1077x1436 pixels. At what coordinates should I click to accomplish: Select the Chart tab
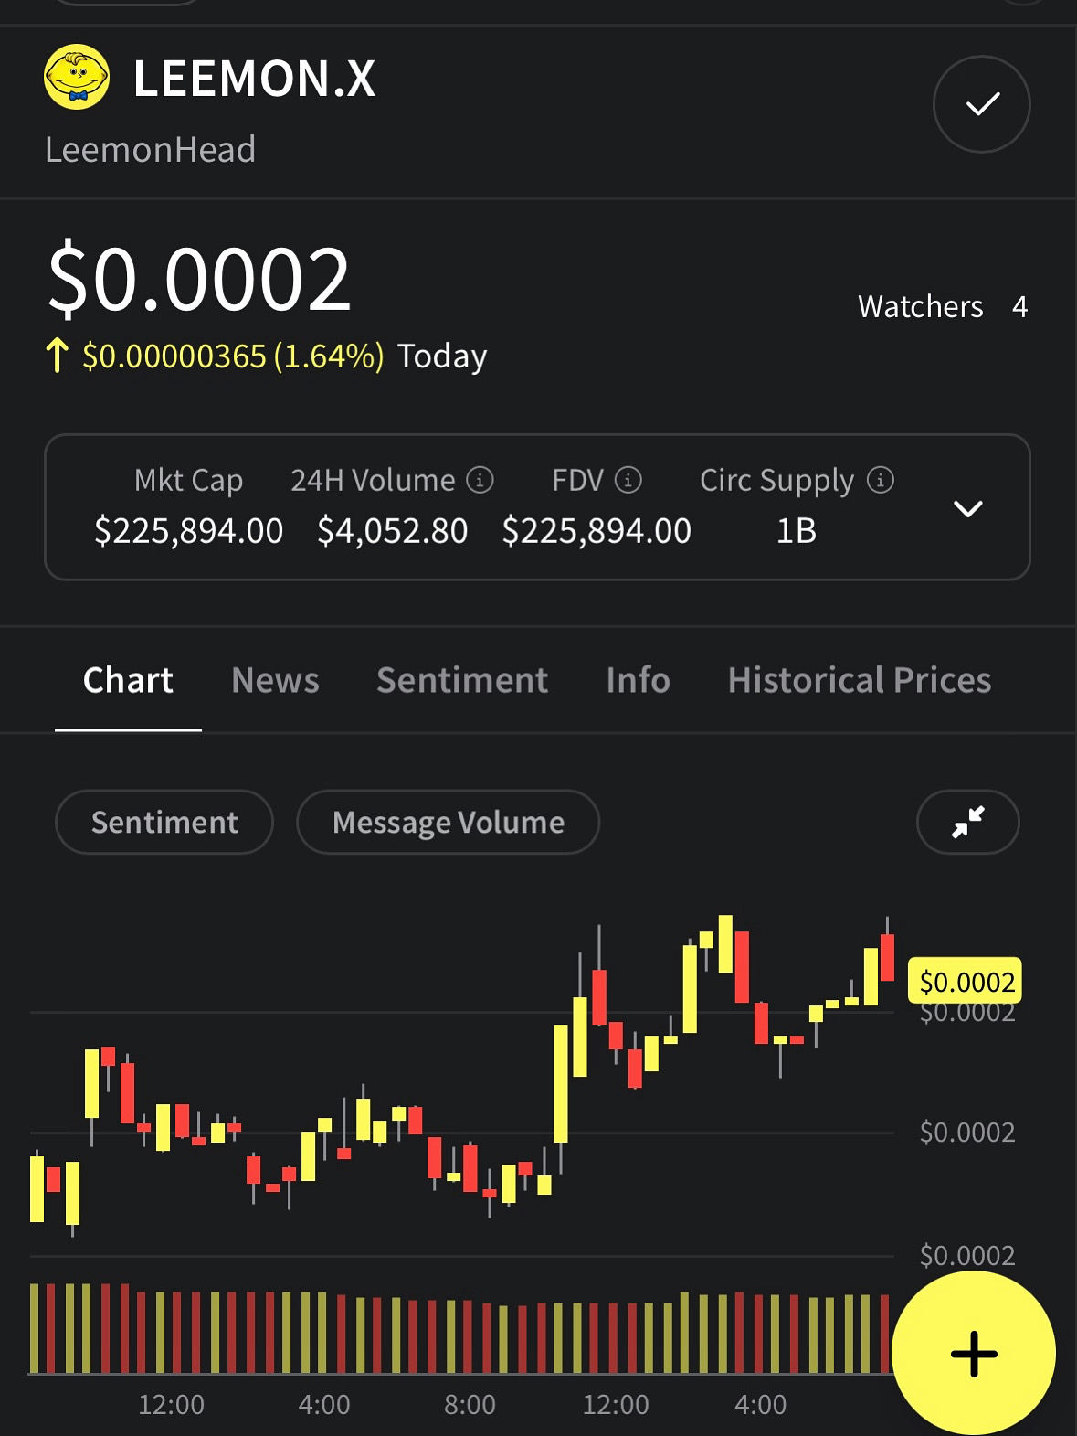[x=128, y=680]
